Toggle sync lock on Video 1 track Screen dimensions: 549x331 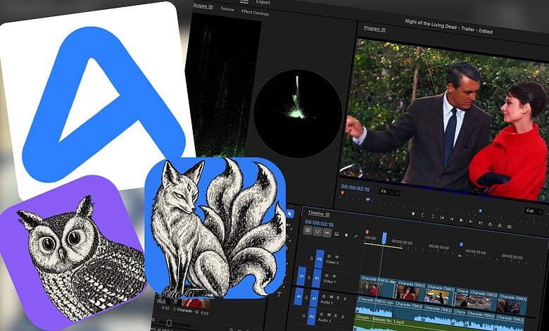[x=327, y=275]
